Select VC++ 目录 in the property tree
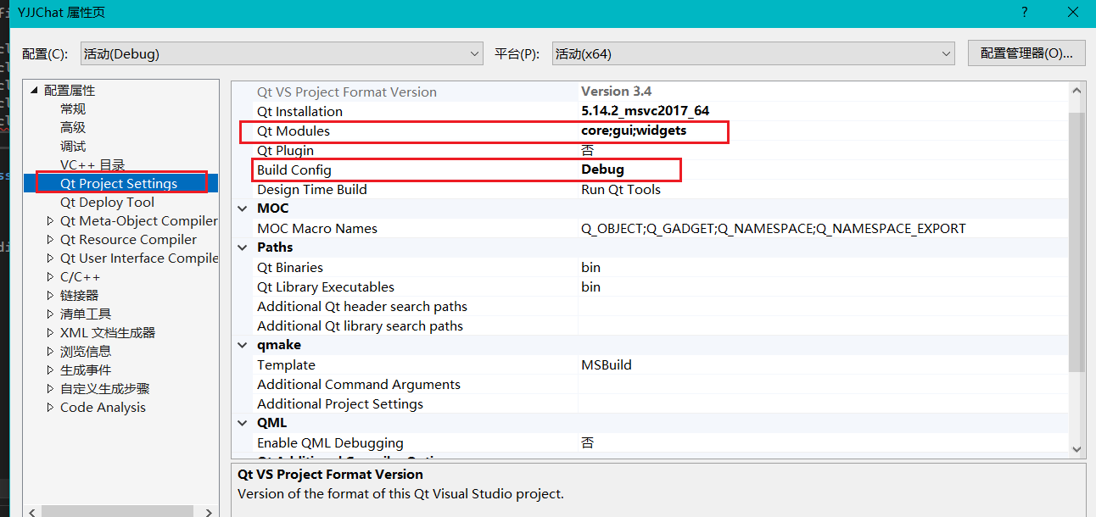 92,164
